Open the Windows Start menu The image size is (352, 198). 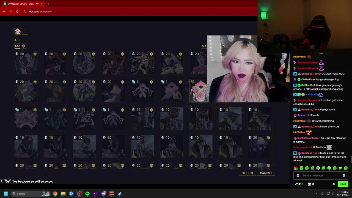point(6,194)
